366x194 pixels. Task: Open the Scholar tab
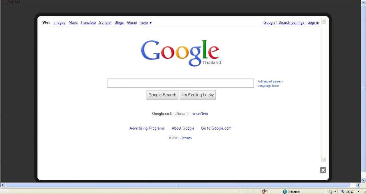(105, 23)
